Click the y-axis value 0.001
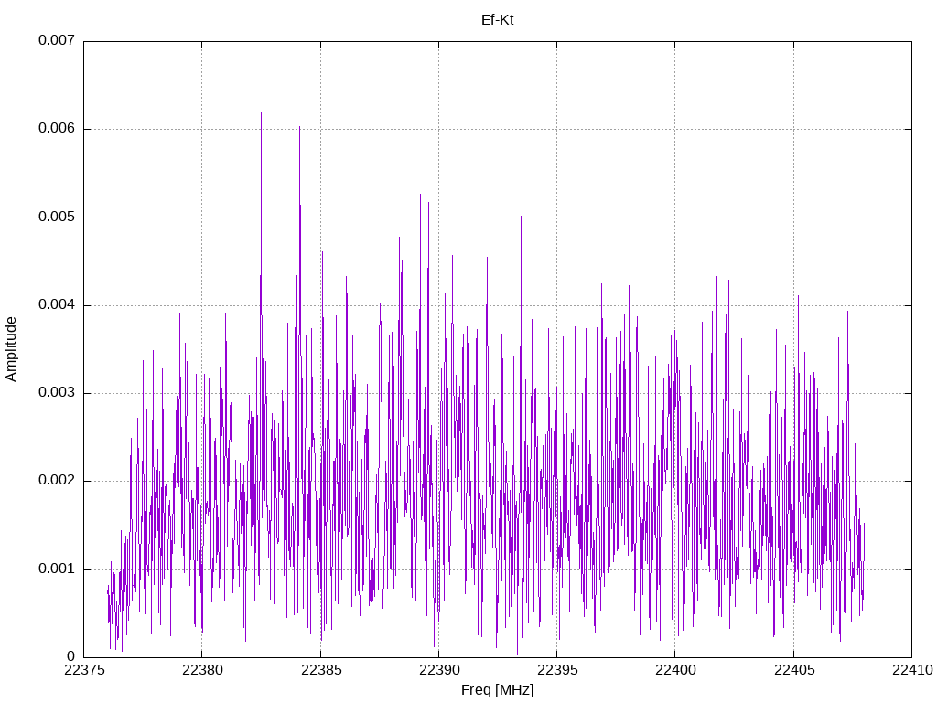The height and width of the screenshot is (702, 937). coord(57,569)
